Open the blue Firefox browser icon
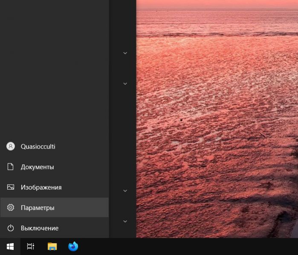The height and width of the screenshot is (255, 298). click(x=73, y=246)
